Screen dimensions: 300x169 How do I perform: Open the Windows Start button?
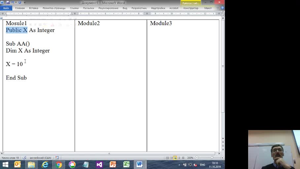[x=5, y=165]
